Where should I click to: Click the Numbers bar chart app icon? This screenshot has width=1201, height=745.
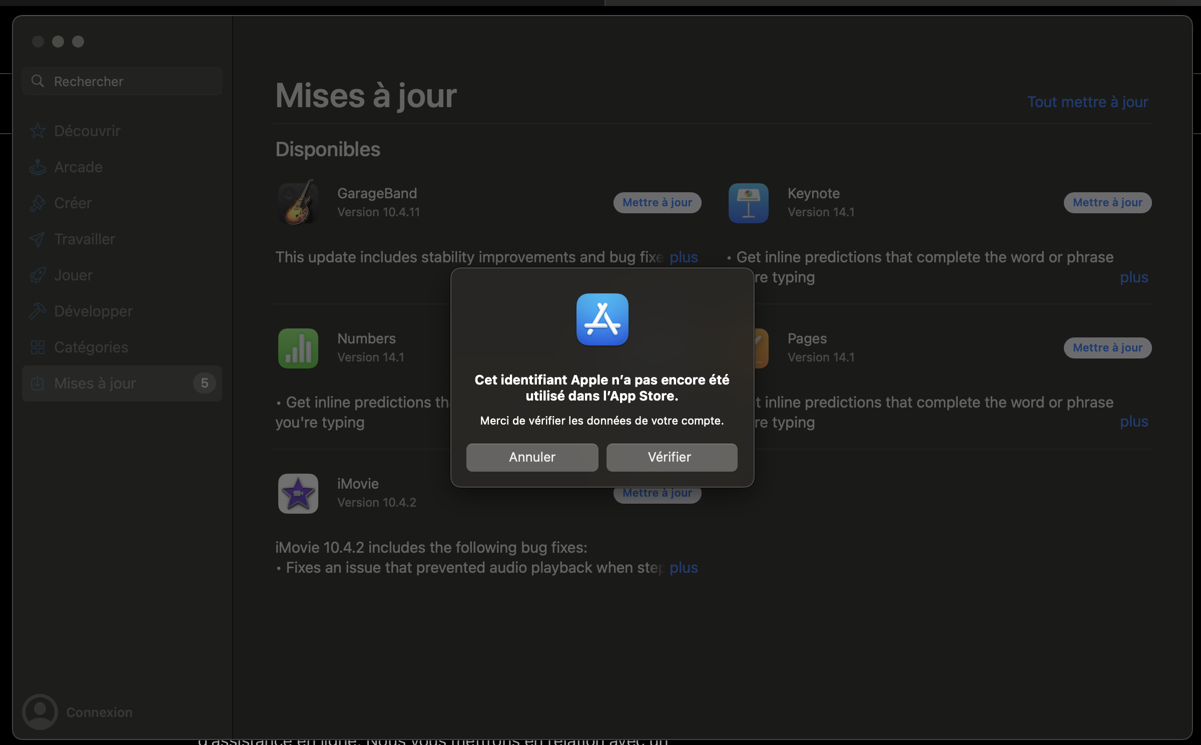298,348
